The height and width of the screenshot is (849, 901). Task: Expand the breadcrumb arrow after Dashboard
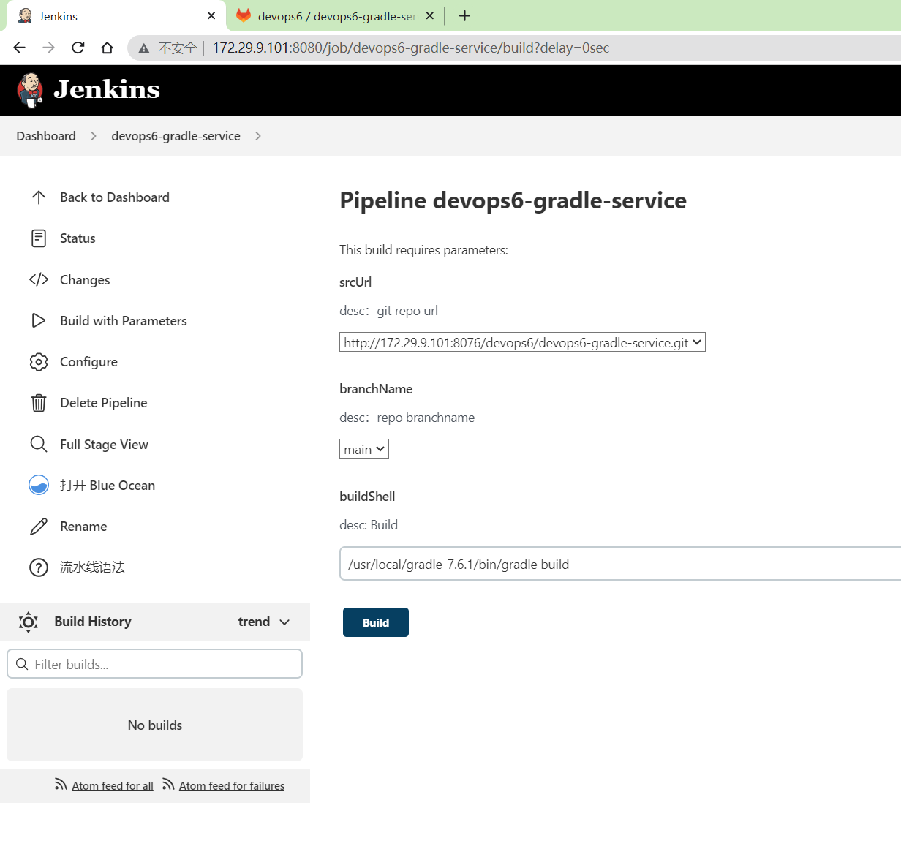[94, 136]
